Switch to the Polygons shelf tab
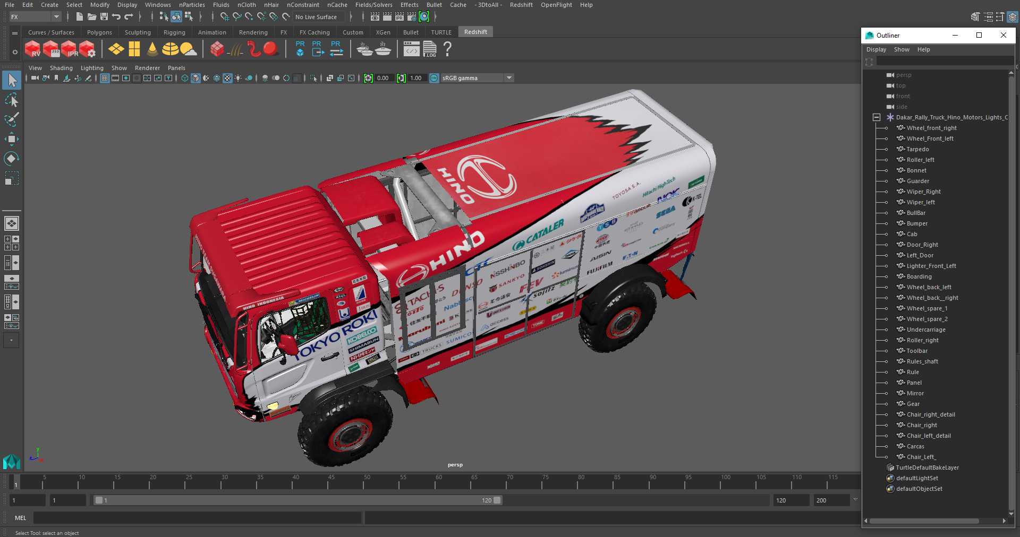1020x537 pixels. click(99, 32)
